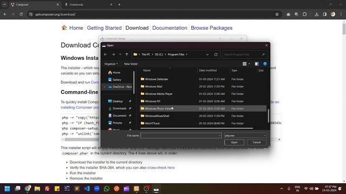Viewport: 346px width, 194px height.
Task: Open Documents quick access location
Action: click(117, 115)
